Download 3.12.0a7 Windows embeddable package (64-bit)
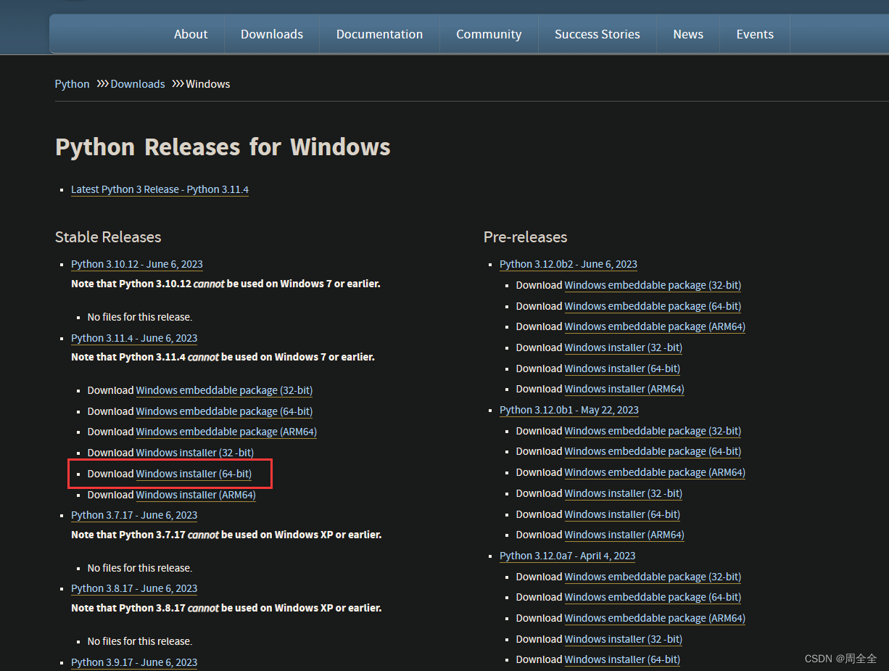This screenshot has height=671, width=889. pyautogui.click(x=653, y=597)
